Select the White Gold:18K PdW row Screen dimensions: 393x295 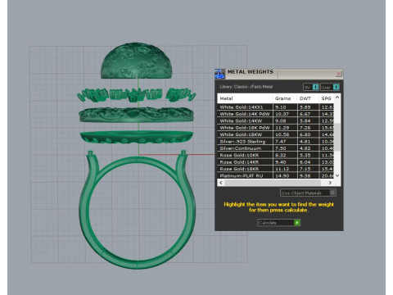(x=275, y=128)
